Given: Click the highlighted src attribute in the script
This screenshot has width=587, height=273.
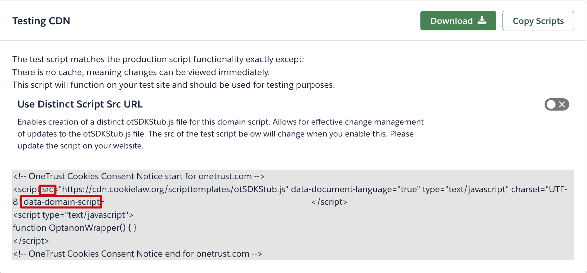Looking at the screenshot, I should point(48,189).
